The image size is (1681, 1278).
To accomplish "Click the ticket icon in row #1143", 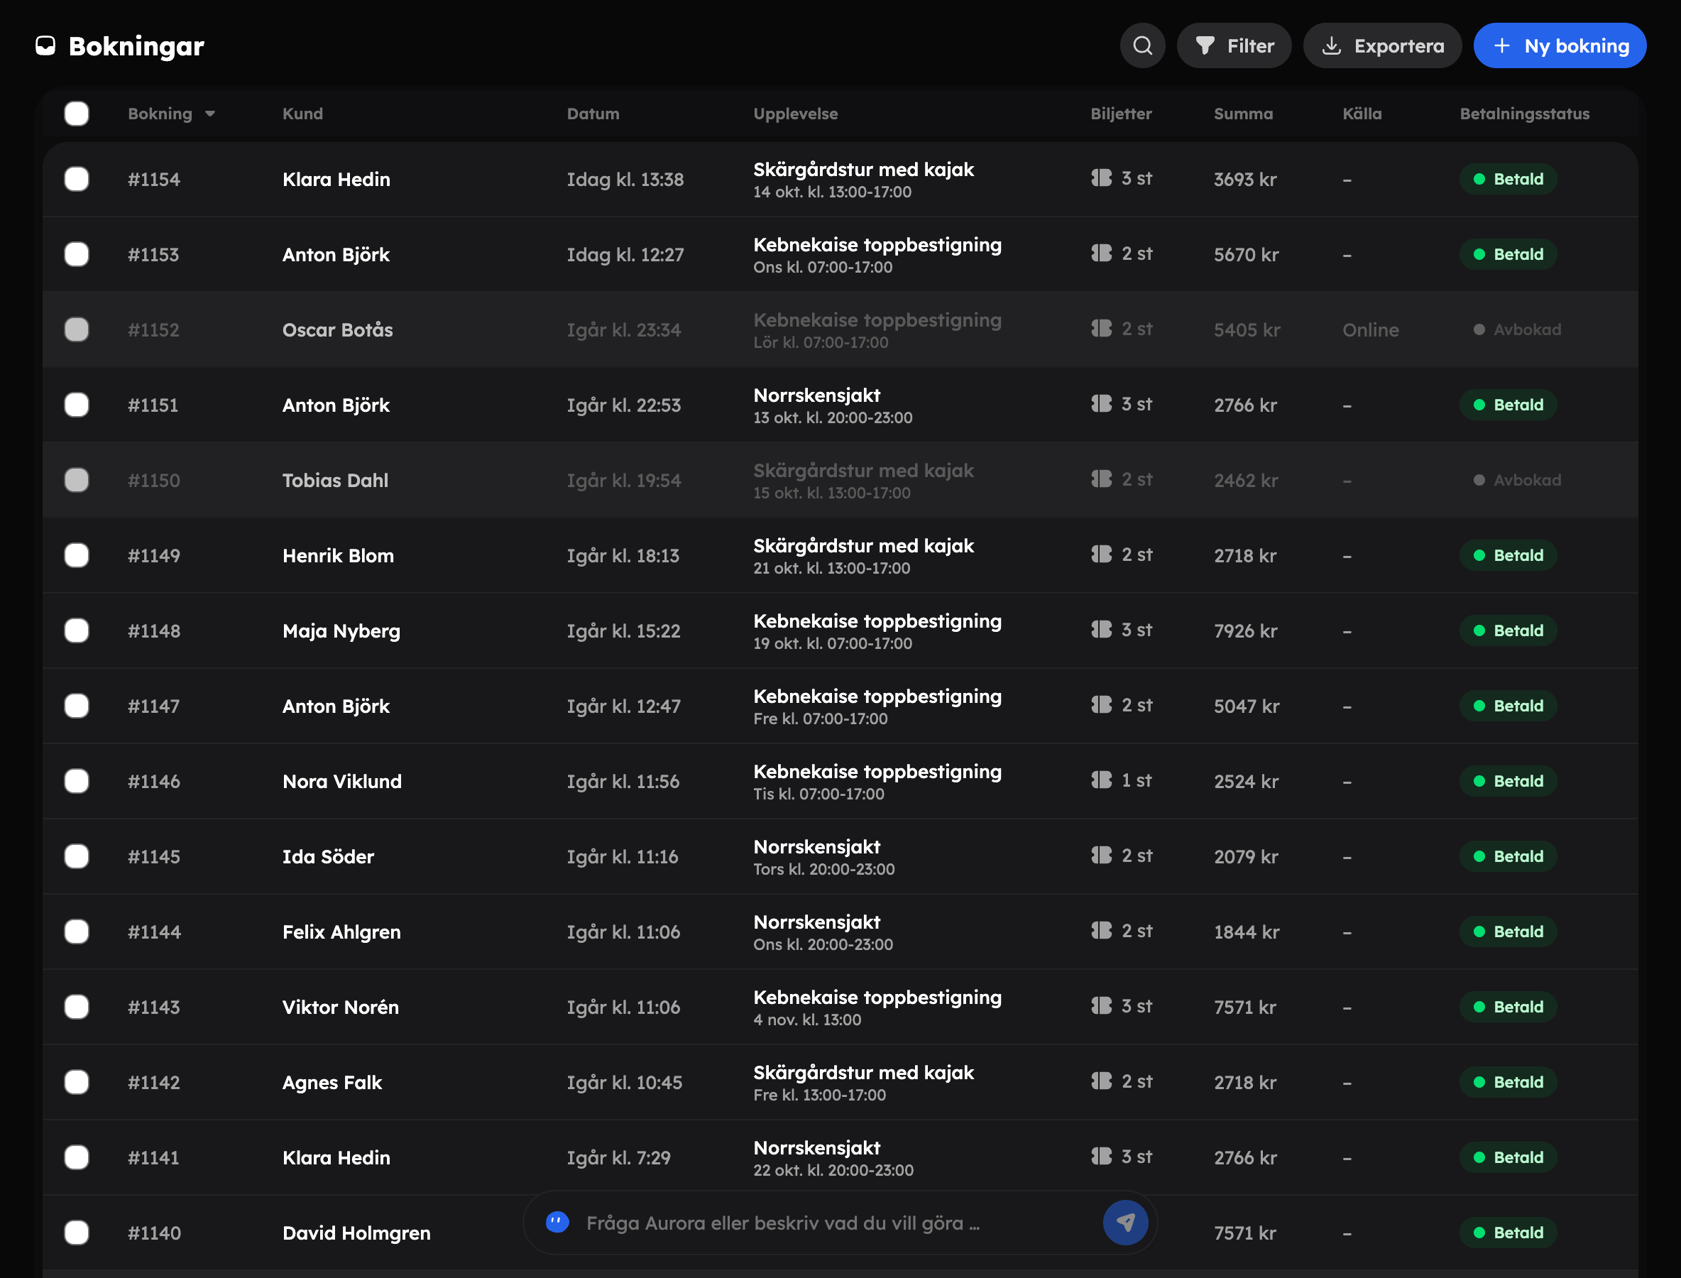I will [x=1100, y=1007].
